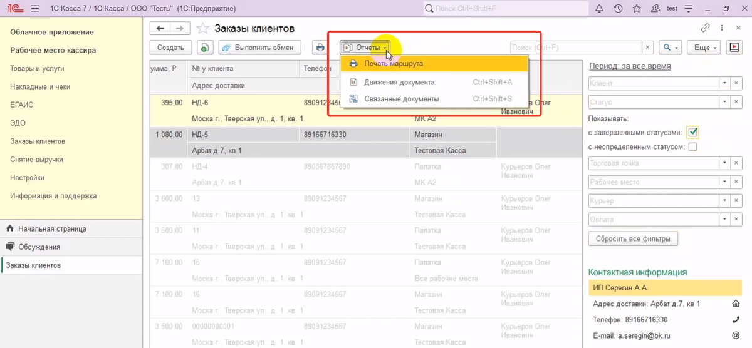Screen dimensions: 752x348
Task: Click Сбросить все фильтры button
Action: pyautogui.click(x=633, y=238)
